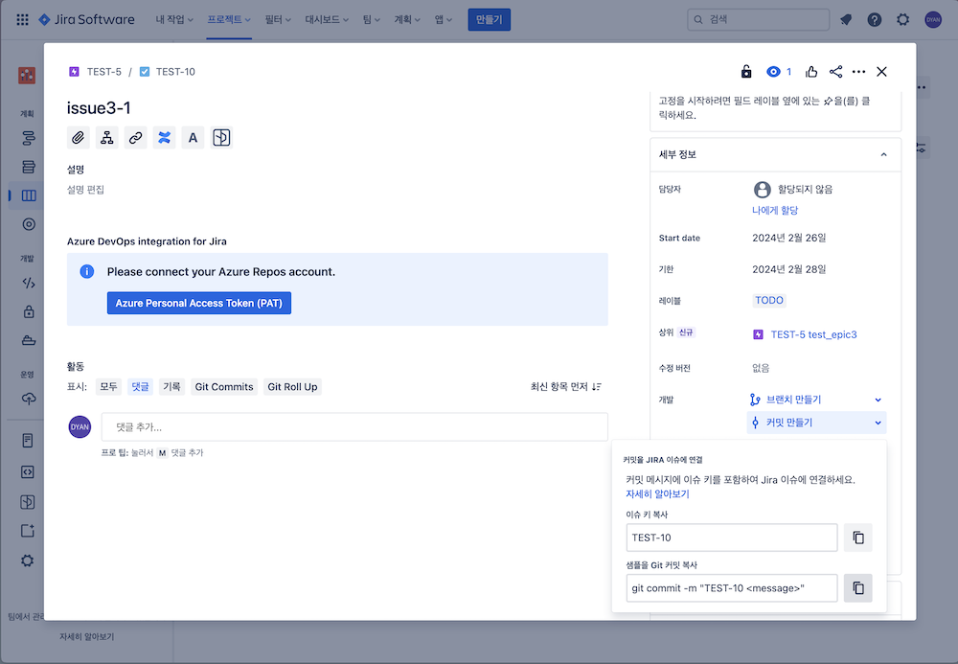Open the 계획 menu
The height and width of the screenshot is (664, 958).
407,19
